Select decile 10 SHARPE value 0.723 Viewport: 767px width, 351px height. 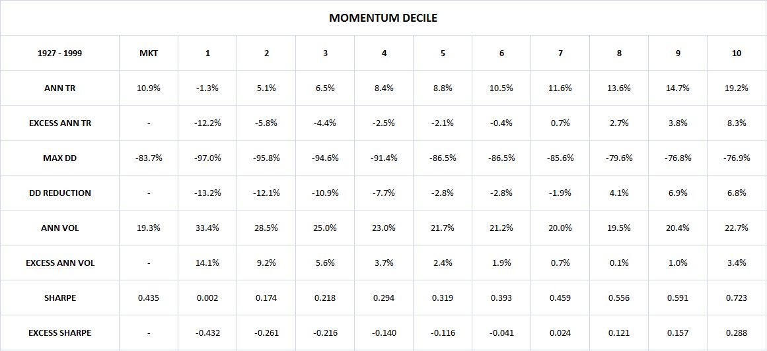(736, 298)
